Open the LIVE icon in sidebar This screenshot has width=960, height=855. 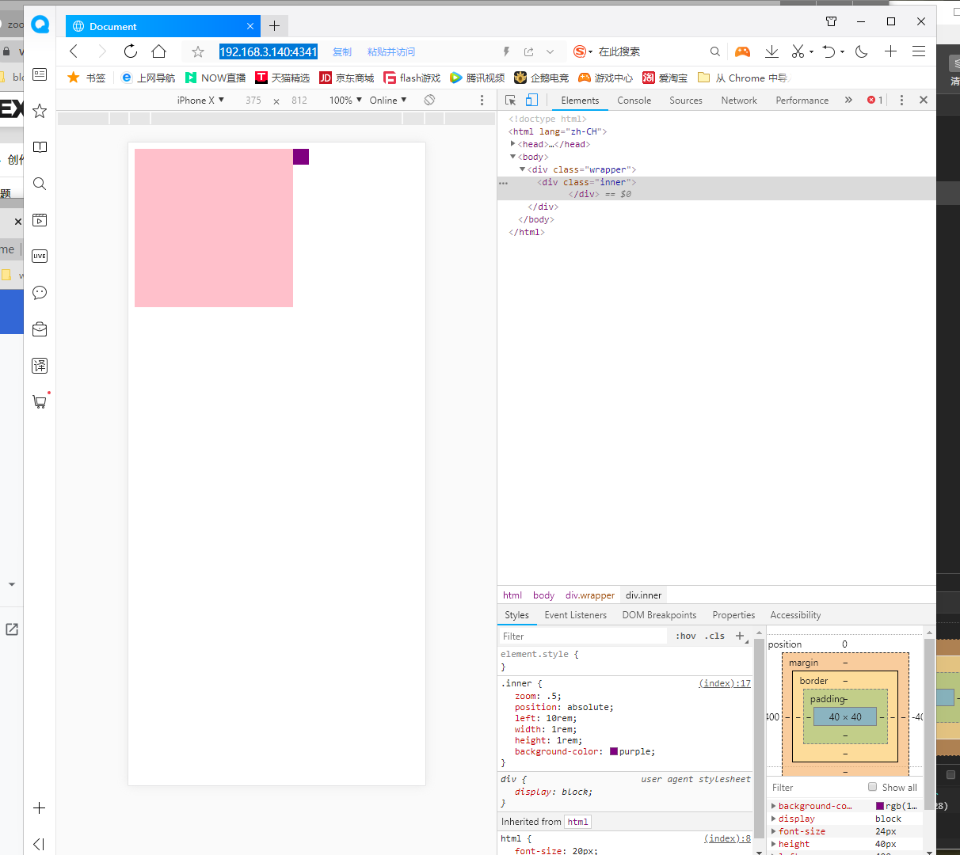pyautogui.click(x=40, y=256)
